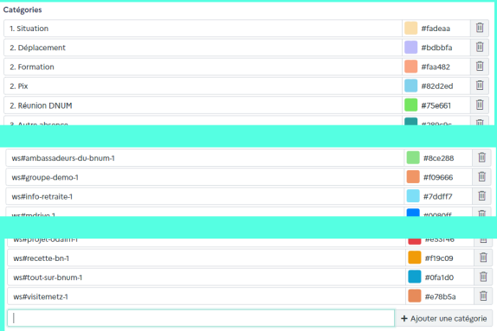497x331 pixels.
Task: Delete the ws#info-retraite-1 category
Action: [481, 196]
